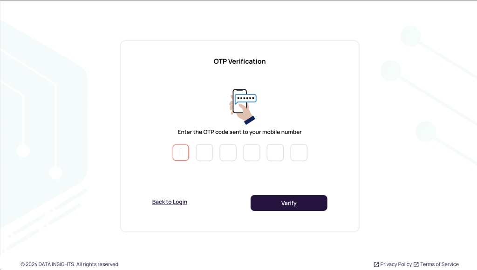Click the fifth OTP digit box
The width and height of the screenshot is (477, 270).
(x=275, y=152)
